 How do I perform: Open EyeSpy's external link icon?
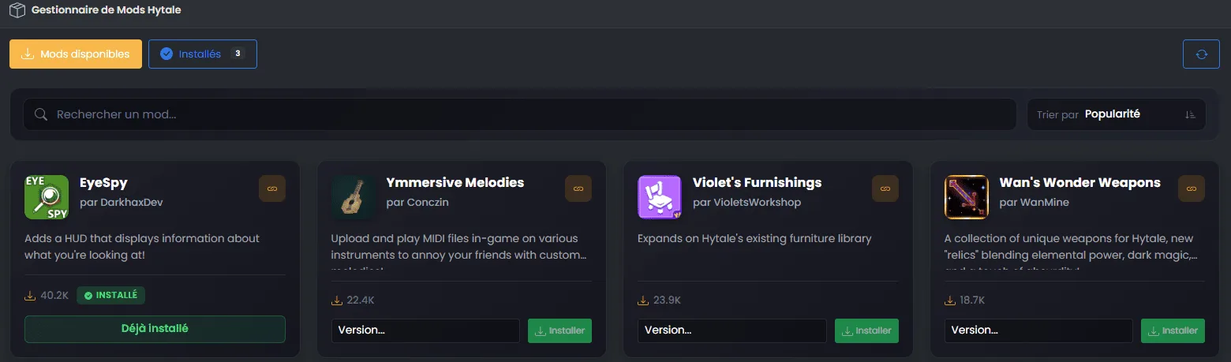click(272, 189)
